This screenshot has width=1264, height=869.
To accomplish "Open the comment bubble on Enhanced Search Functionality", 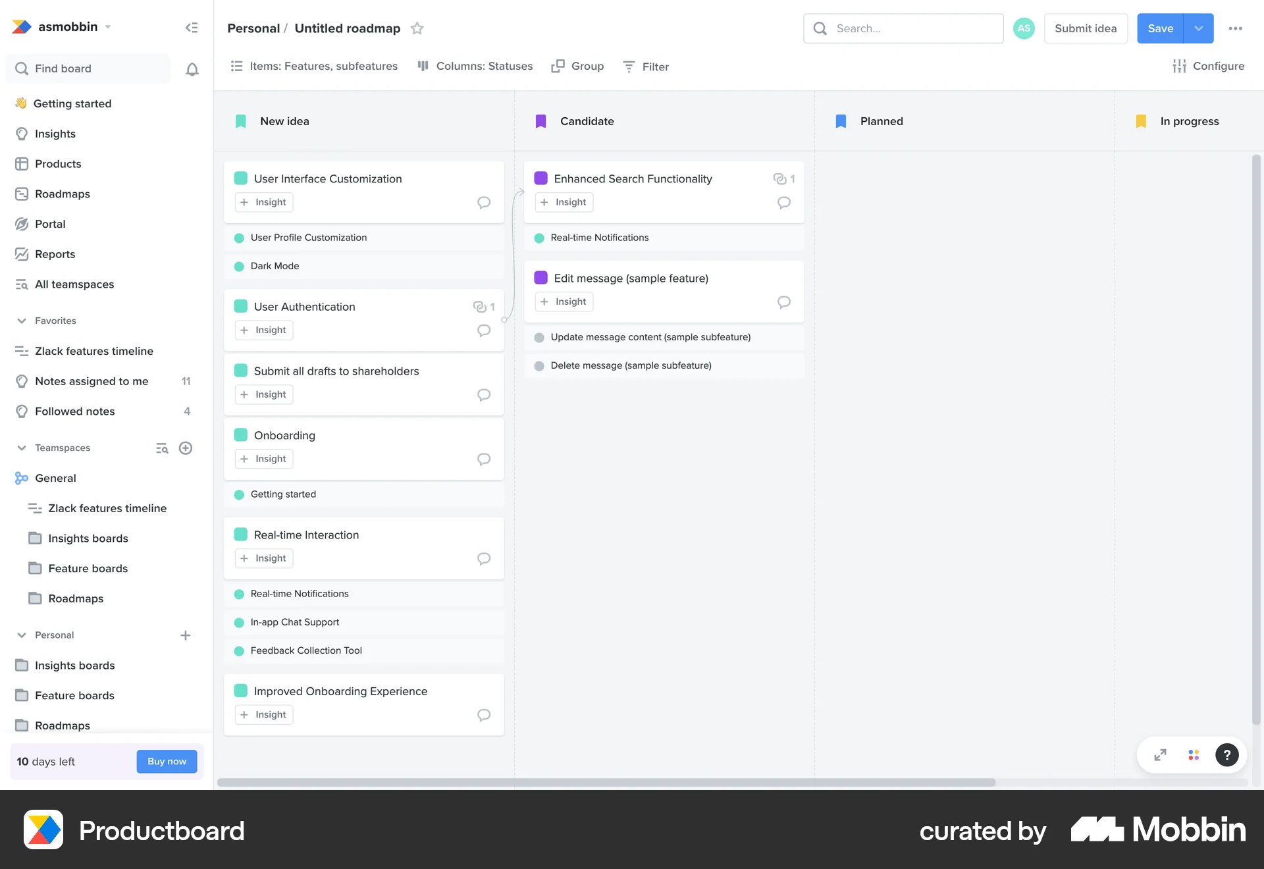I will click(x=783, y=203).
